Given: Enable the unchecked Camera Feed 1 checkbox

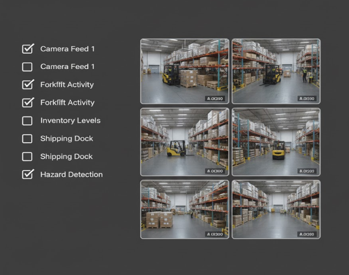Looking at the screenshot, I should [27, 67].
